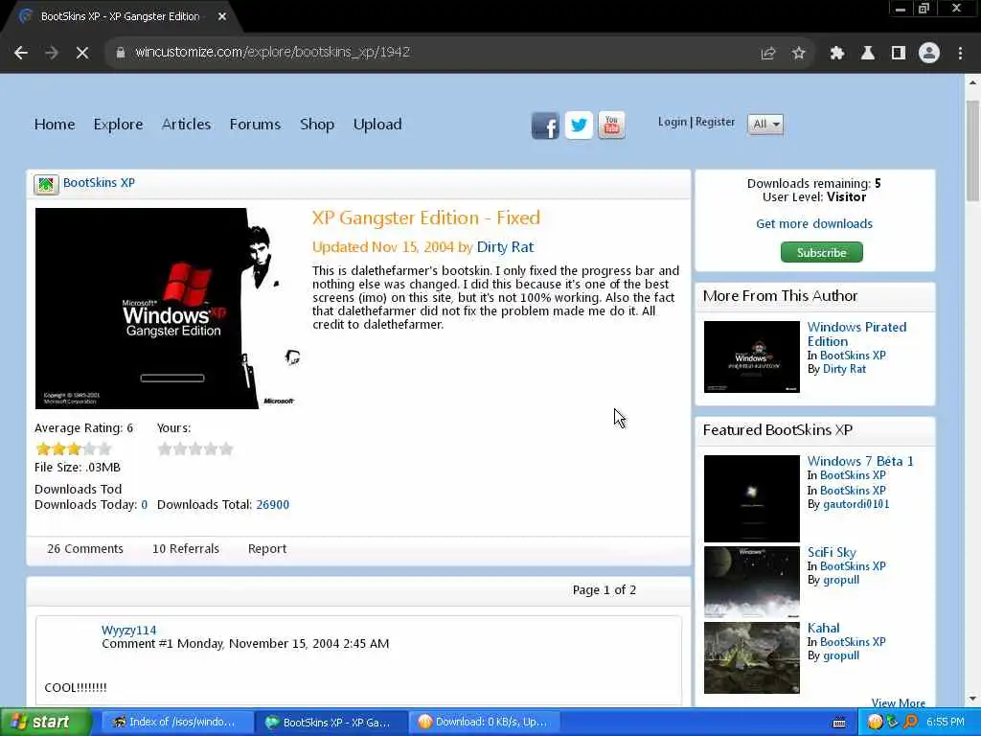This screenshot has width=981, height=736.
Task: Rate the skin one star under Yours
Action: pyautogui.click(x=165, y=448)
